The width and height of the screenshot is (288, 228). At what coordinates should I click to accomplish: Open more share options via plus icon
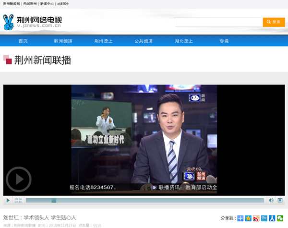point(240,218)
